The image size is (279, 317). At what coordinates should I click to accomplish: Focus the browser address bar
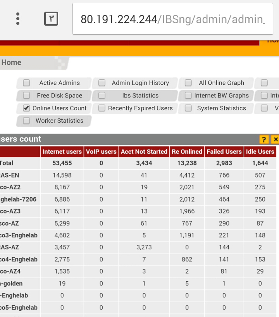173,19
